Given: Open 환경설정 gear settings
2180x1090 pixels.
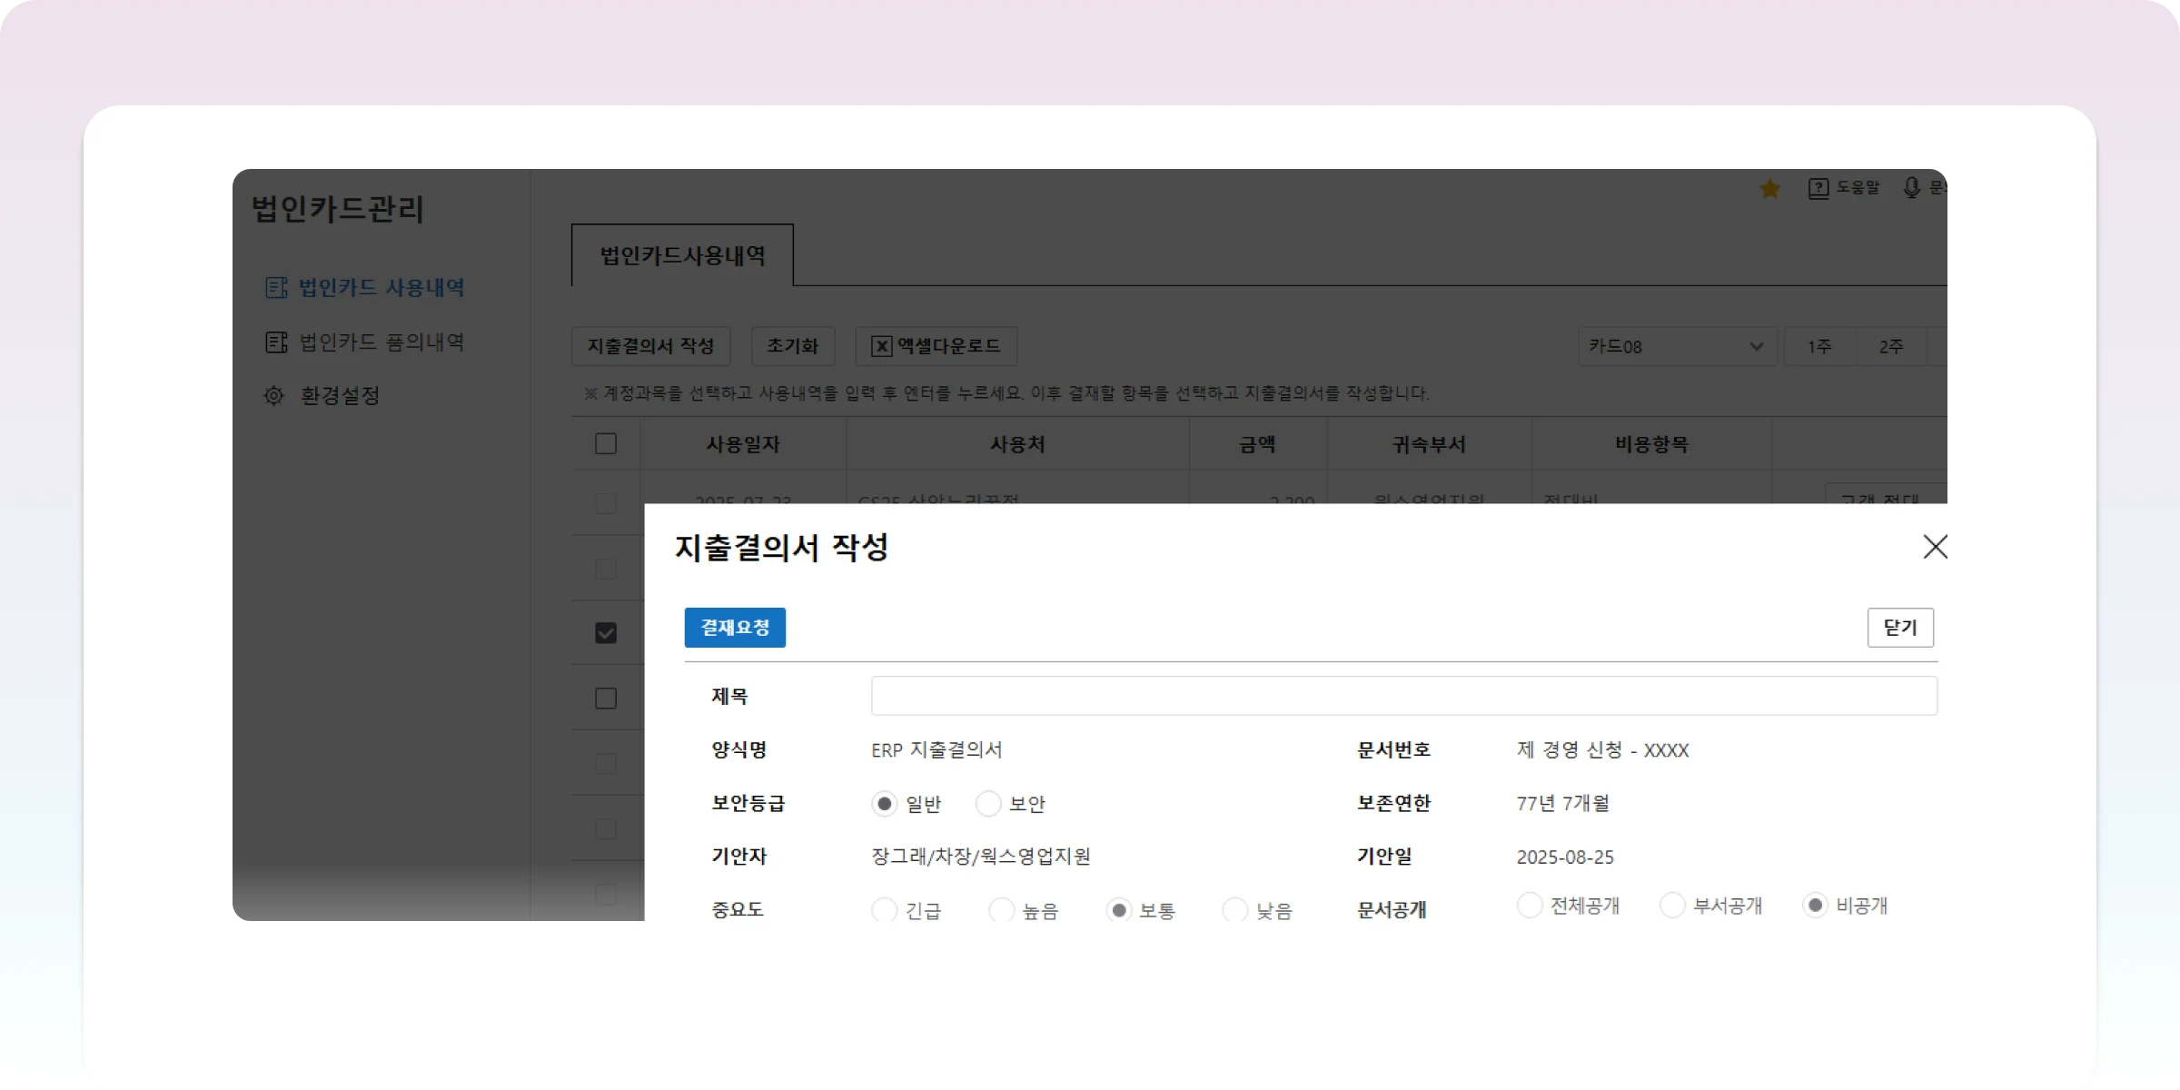Looking at the screenshot, I should pos(274,396).
